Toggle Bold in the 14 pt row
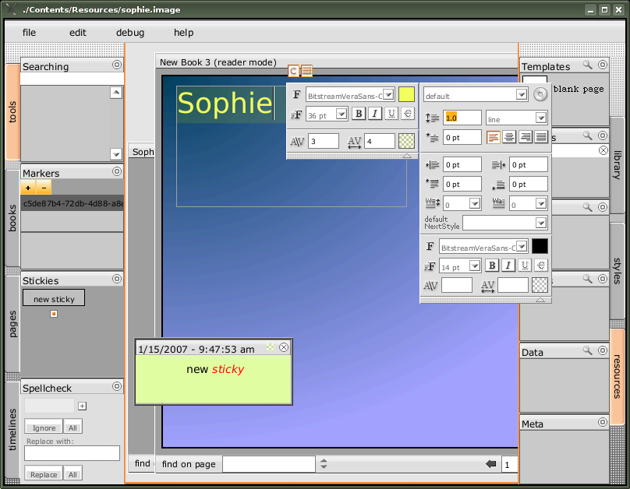Screen dimensions: 630x489 (492, 266)
